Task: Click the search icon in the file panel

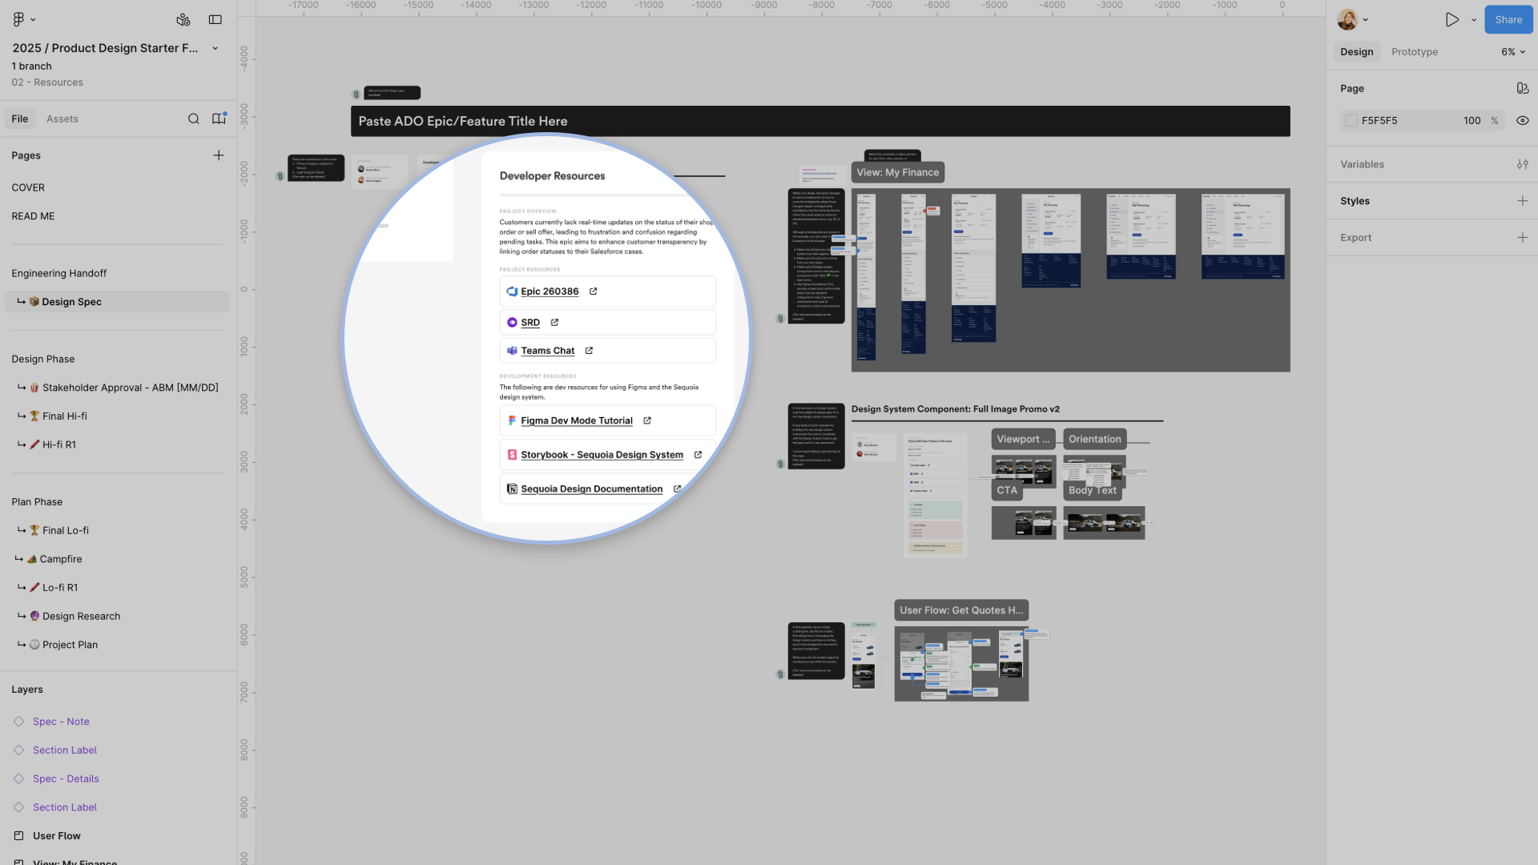Action: 193,119
